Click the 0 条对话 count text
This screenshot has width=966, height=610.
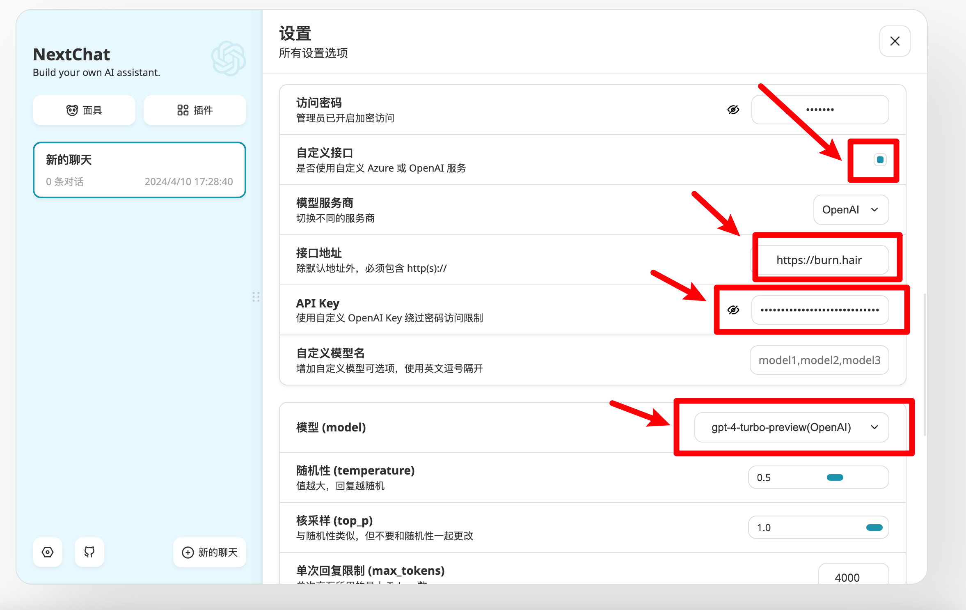[65, 182]
